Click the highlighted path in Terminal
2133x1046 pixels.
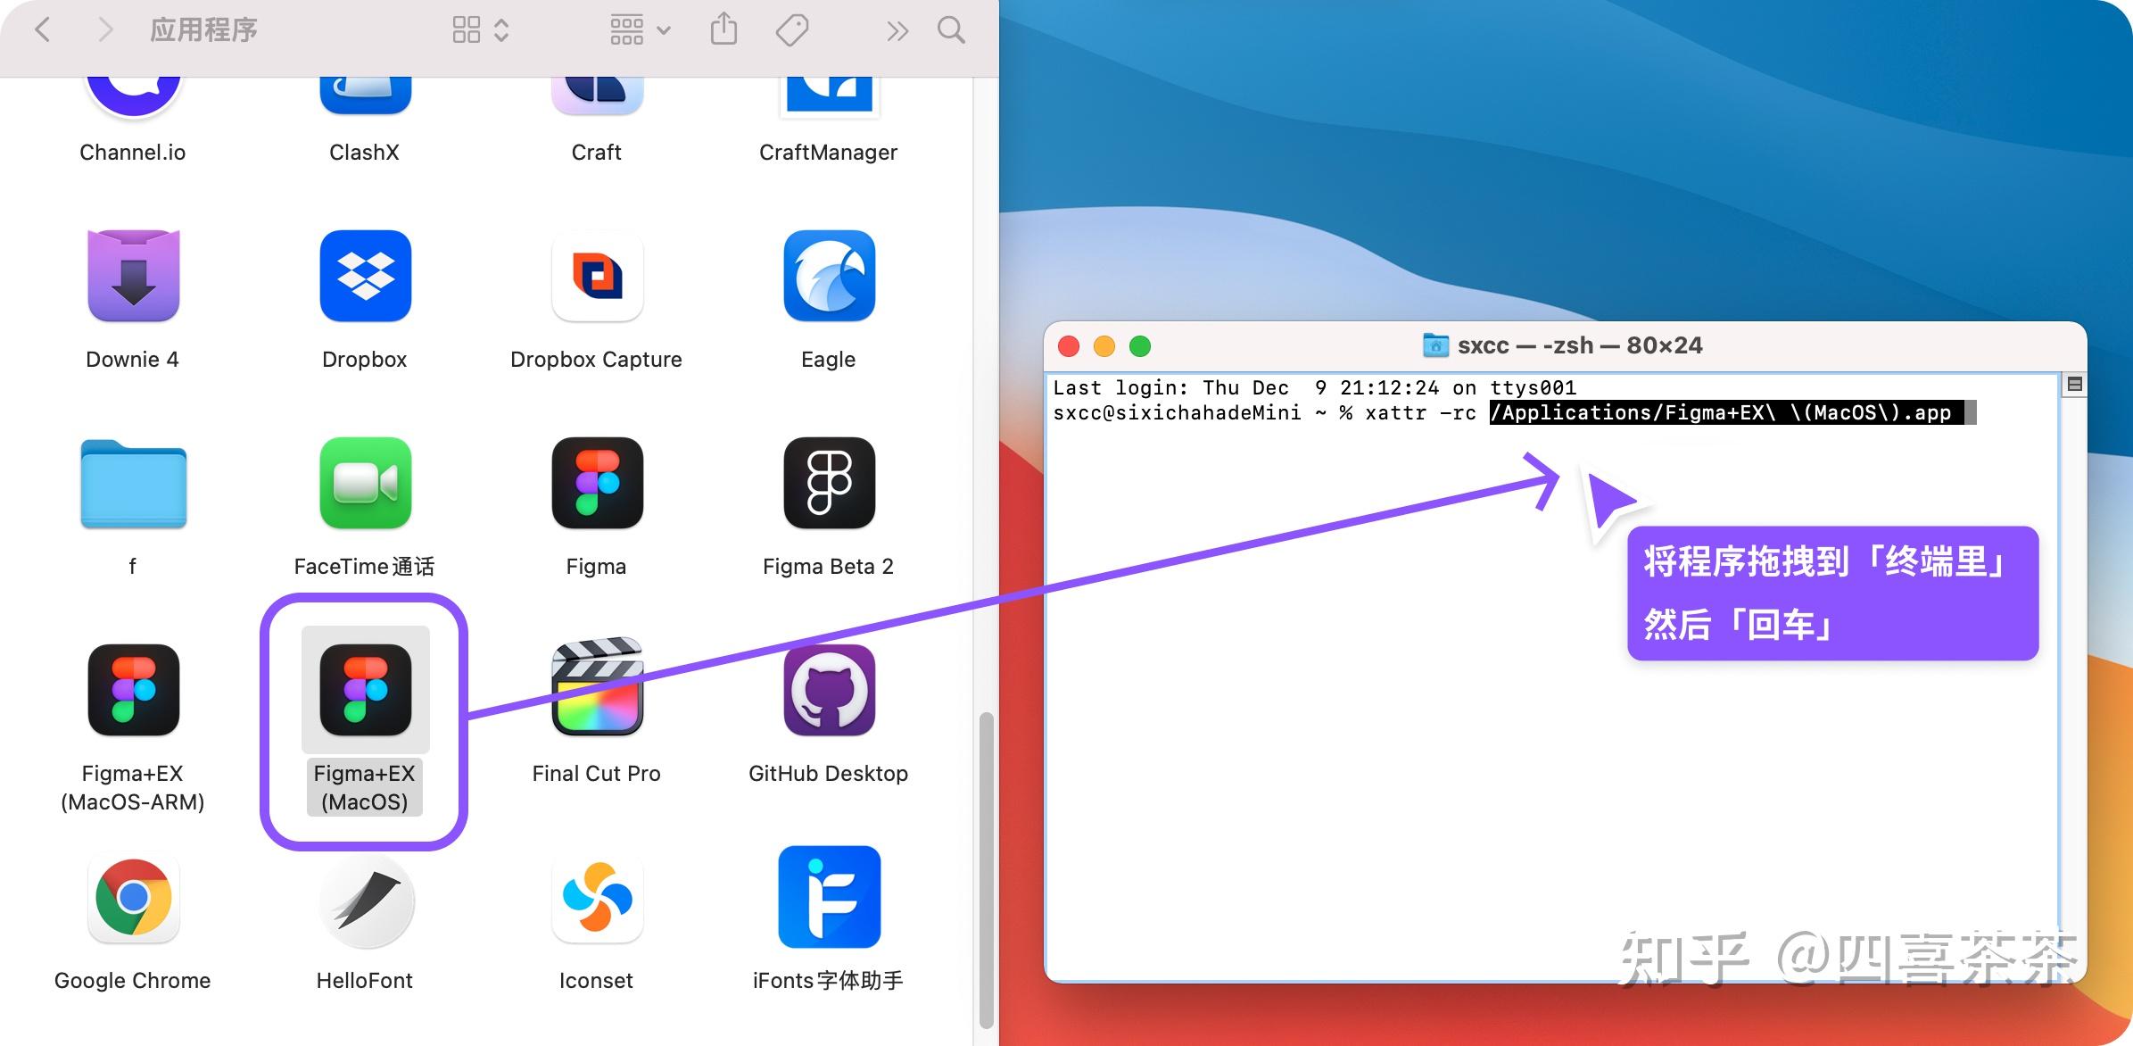1726,412
